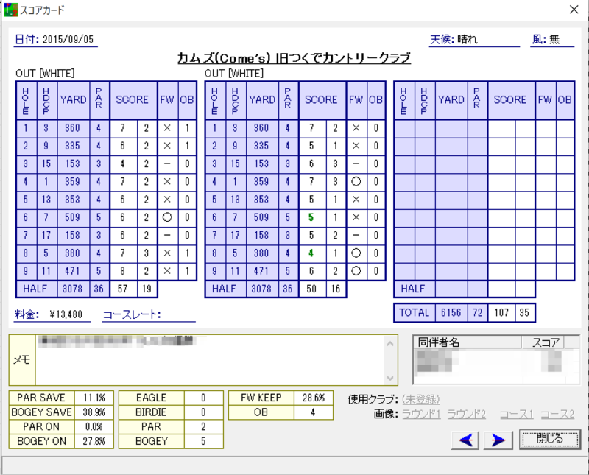The height and width of the screenshot is (475, 589).
Task: Open the コース2 image link
Action: 557,414
